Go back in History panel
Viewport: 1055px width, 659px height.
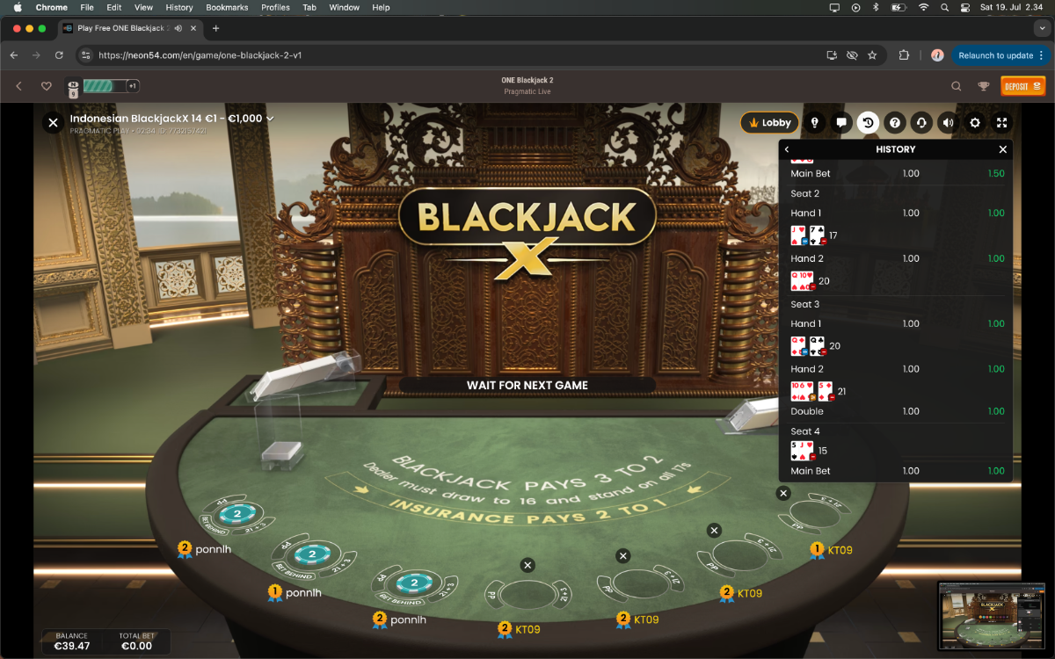[x=788, y=149]
